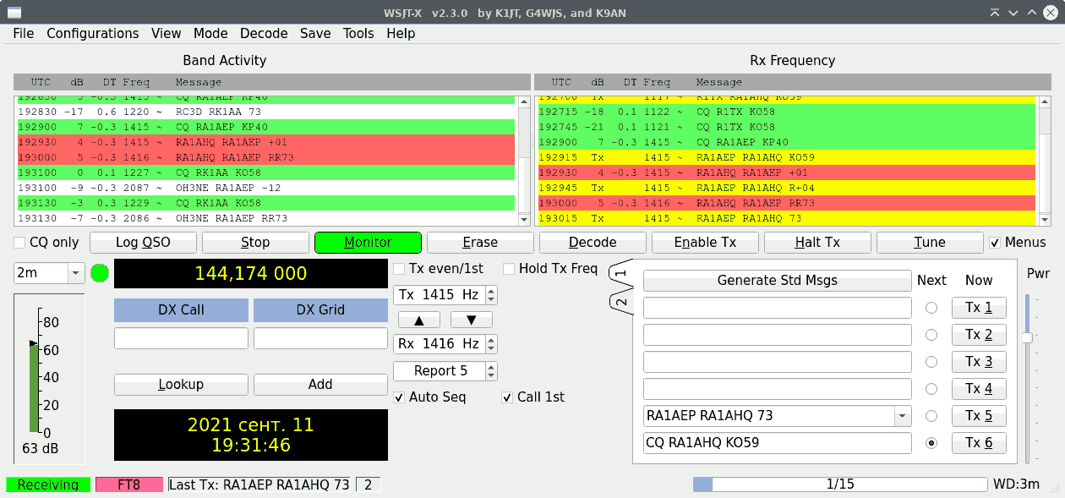Switch to message tab 1

[620, 274]
